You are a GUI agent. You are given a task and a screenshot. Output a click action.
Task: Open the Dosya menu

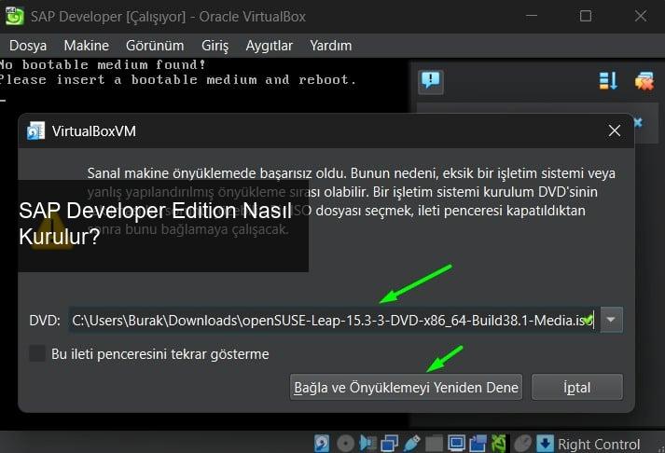click(x=28, y=46)
